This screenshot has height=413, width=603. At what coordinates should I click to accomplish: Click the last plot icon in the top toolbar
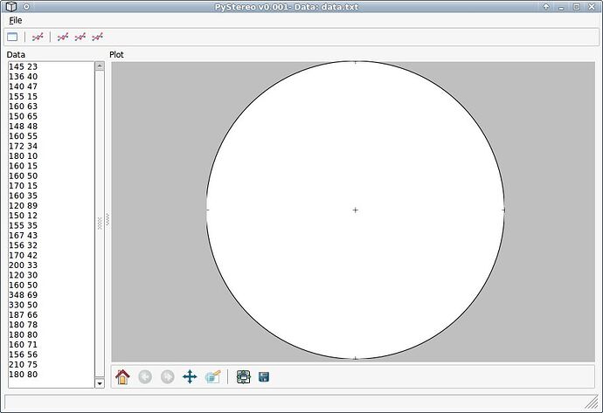click(x=97, y=37)
